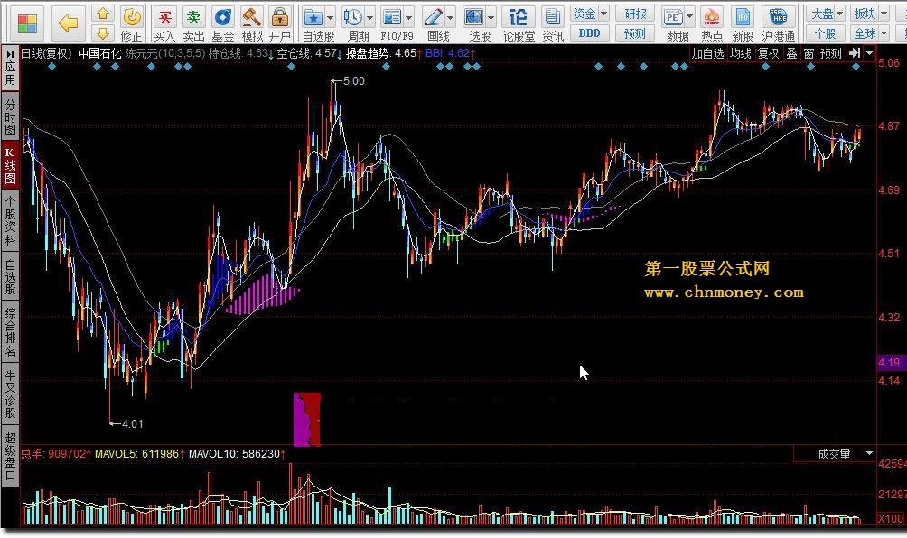Click the 个股 button
The width and height of the screenshot is (907, 538).
(826, 33)
